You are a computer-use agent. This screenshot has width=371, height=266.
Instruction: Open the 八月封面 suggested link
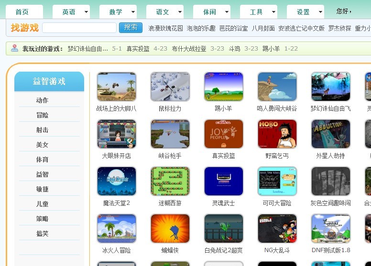tap(263, 28)
